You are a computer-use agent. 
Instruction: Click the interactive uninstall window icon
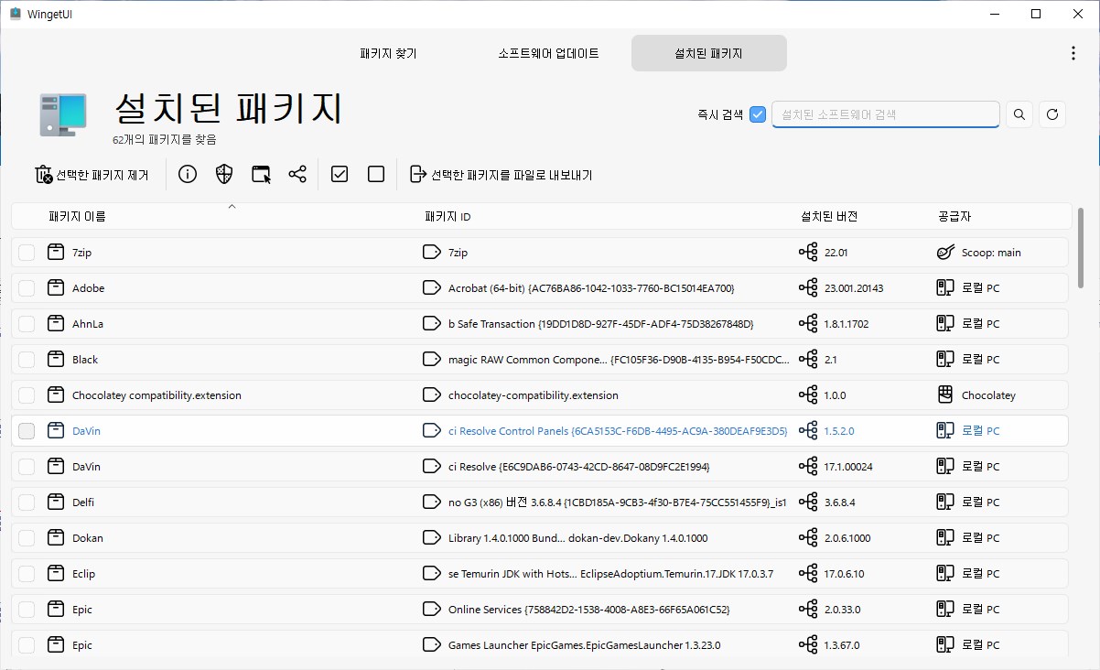[x=260, y=174]
